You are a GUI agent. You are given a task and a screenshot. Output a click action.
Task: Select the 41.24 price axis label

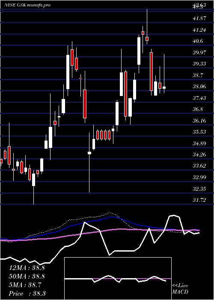tap(199, 30)
